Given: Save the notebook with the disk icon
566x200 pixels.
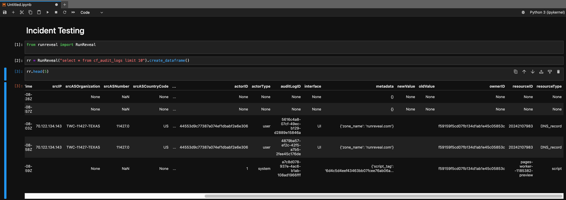Looking at the screenshot, I should (x=5, y=12).
